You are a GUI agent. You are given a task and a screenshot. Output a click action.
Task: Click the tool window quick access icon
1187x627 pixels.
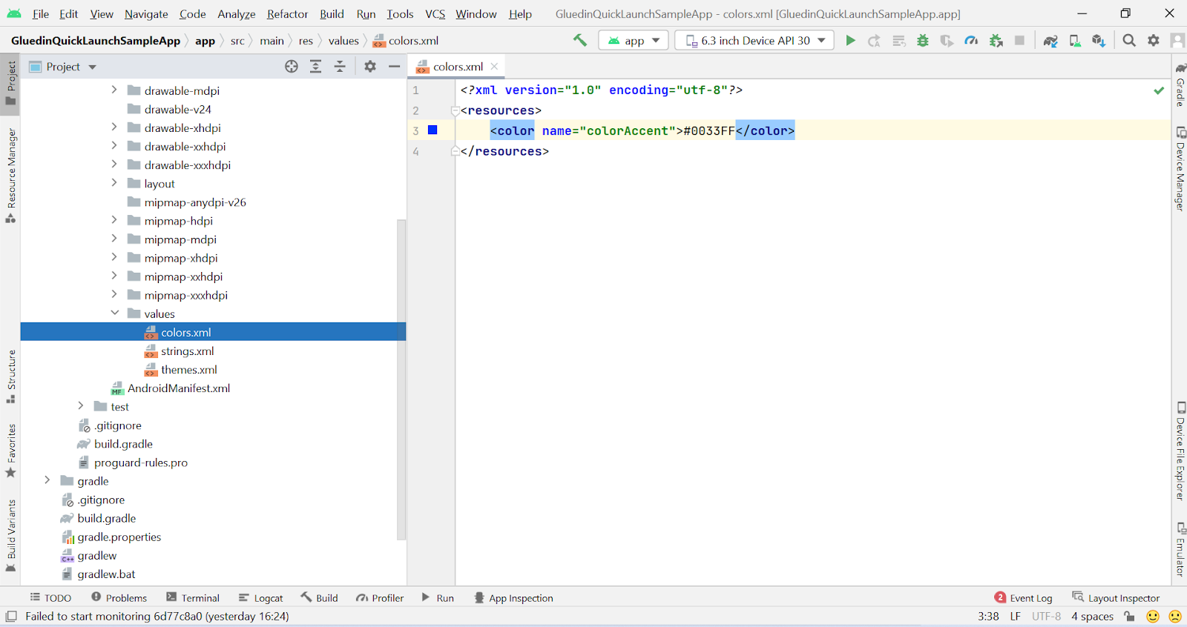click(11, 616)
